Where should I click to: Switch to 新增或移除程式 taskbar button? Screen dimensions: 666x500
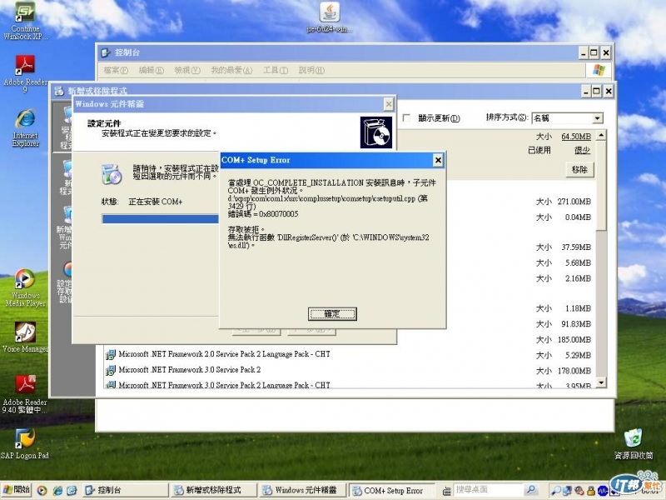214,490
